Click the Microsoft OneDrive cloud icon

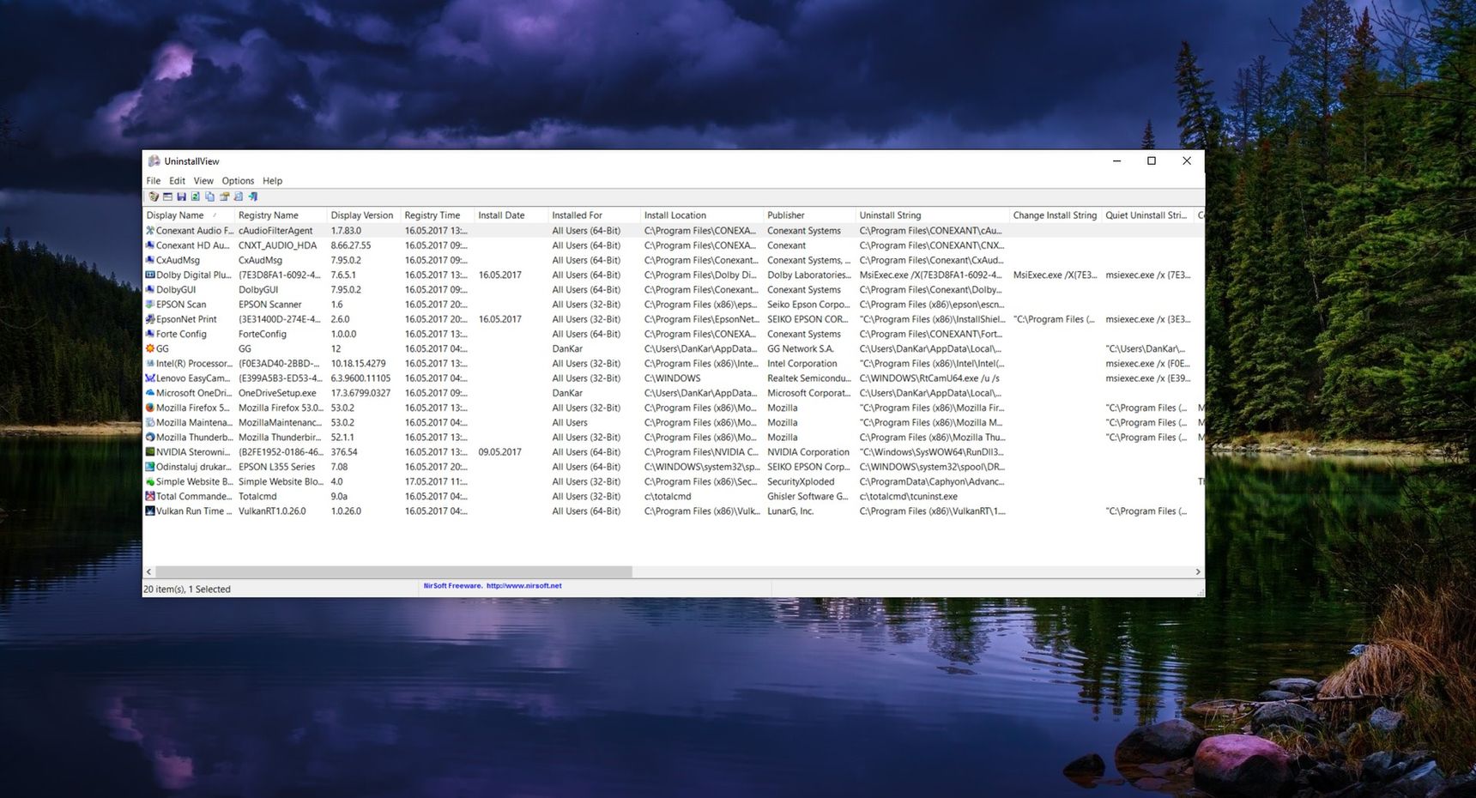point(150,393)
